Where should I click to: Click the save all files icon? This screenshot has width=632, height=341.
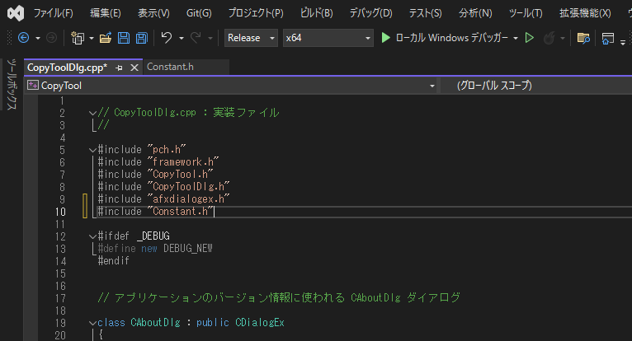[x=141, y=38]
